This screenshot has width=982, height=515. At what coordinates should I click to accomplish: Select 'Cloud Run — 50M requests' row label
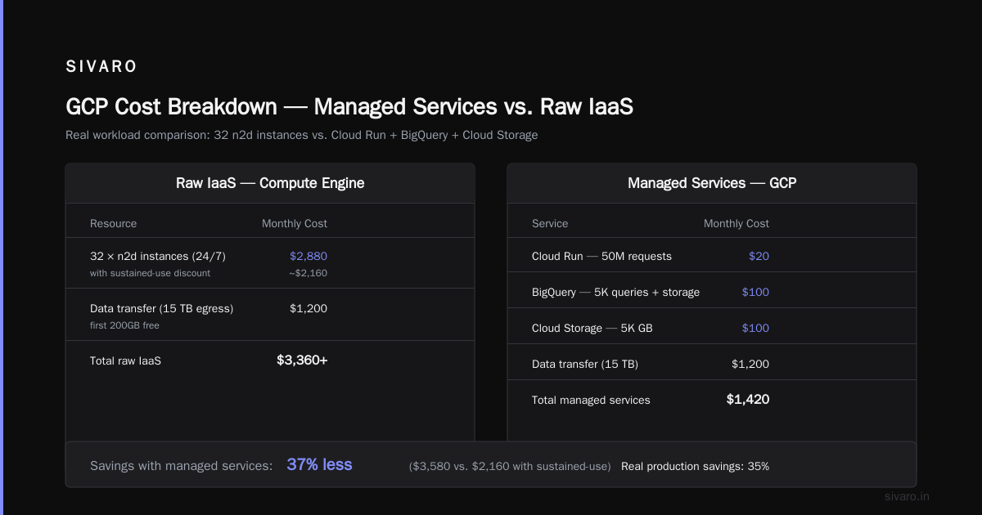tap(601, 256)
